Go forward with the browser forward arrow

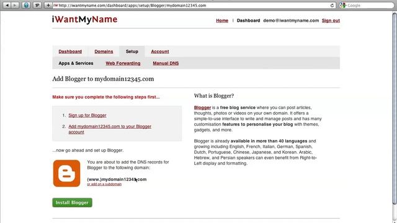(15, 5)
